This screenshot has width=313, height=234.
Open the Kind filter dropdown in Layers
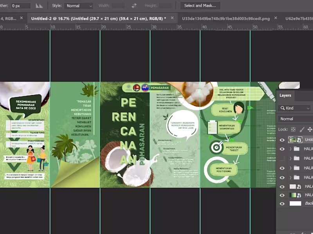295,108
